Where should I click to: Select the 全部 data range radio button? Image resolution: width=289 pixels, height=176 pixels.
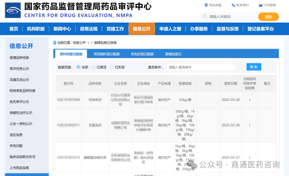79,67
